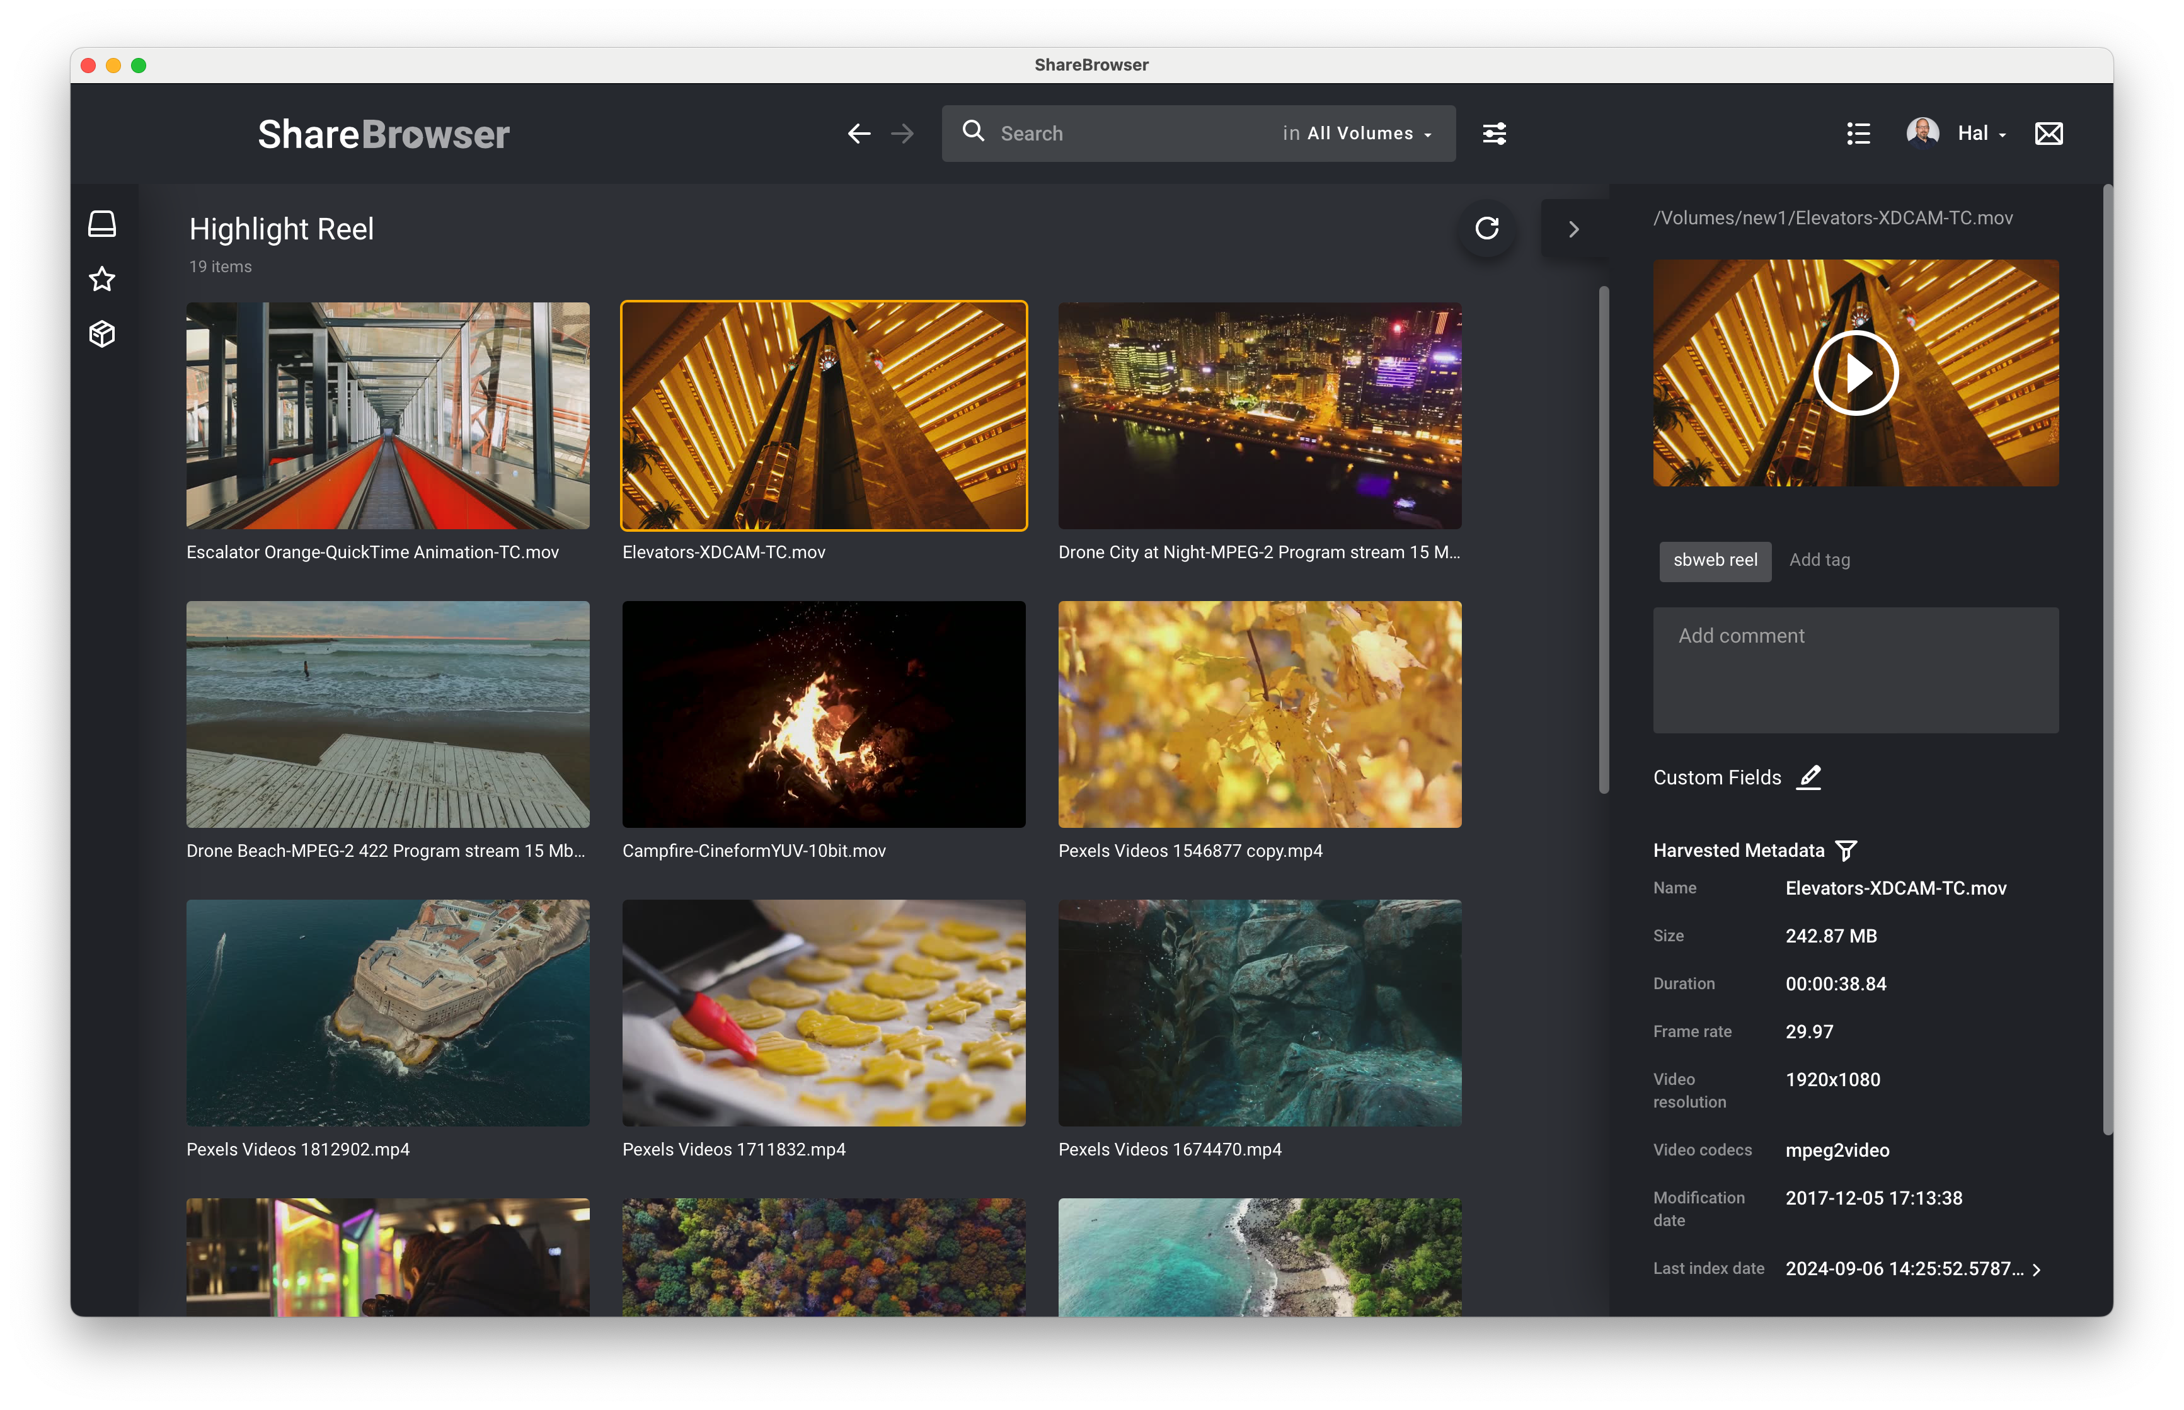Click the Escalator Orange-QuickTime Animation-TC.mov filename
Image resolution: width=2184 pixels, height=1410 pixels.
coord(372,552)
